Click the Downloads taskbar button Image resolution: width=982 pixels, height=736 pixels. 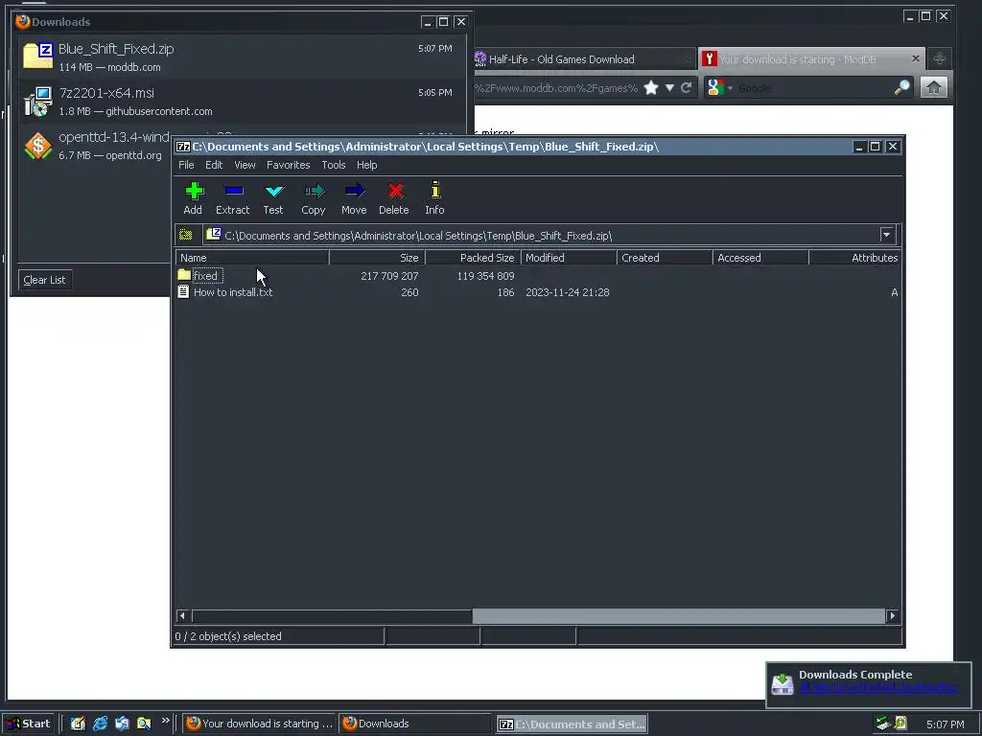point(415,724)
